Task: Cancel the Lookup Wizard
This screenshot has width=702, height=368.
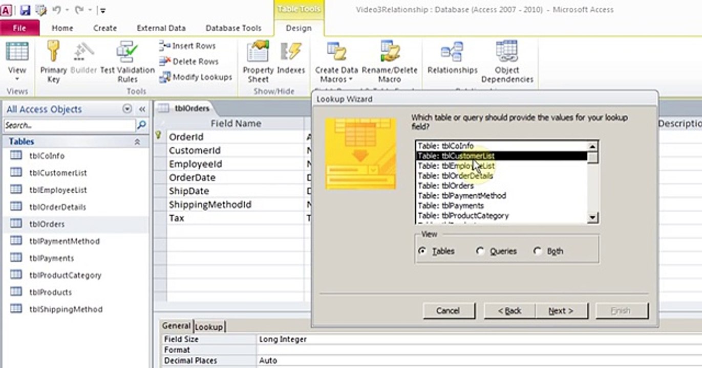Action: coord(448,311)
